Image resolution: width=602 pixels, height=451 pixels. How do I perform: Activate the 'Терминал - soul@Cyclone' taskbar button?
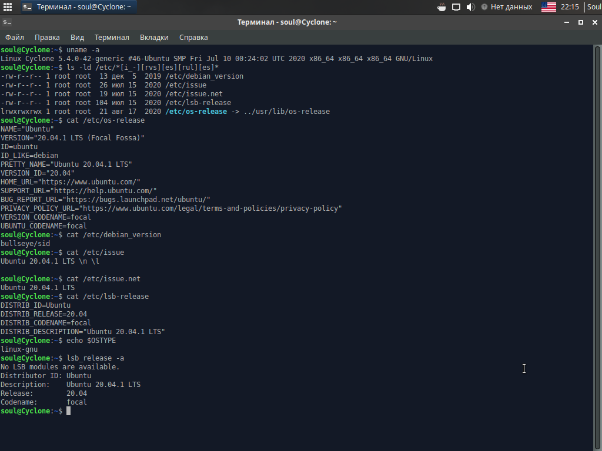pyautogui.click(x=79, y=7)
